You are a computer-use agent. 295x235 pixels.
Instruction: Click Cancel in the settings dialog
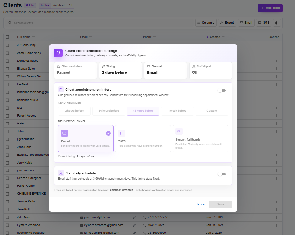tap(200, 204)
